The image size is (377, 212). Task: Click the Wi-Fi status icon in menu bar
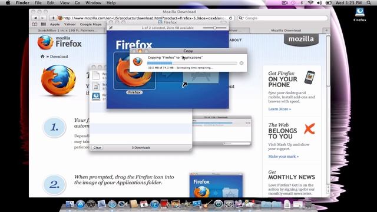tap(310, 3)
